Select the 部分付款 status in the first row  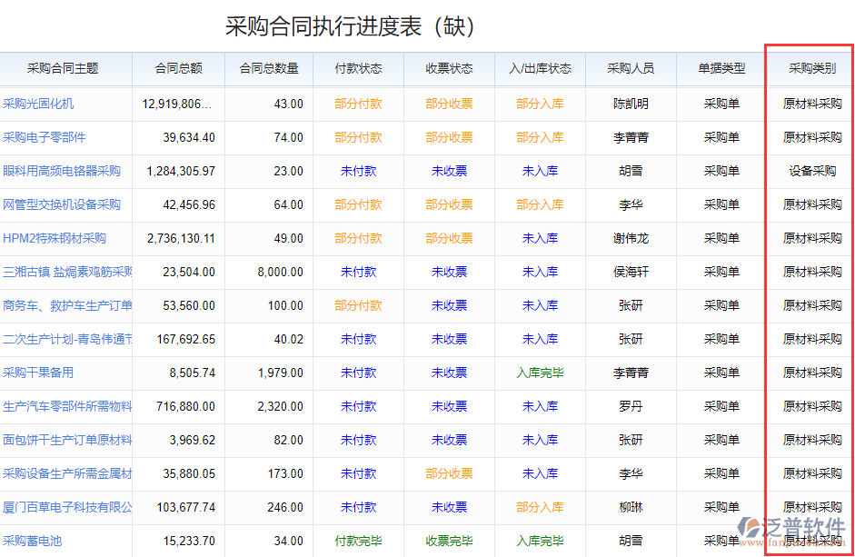tap(358, 103)
